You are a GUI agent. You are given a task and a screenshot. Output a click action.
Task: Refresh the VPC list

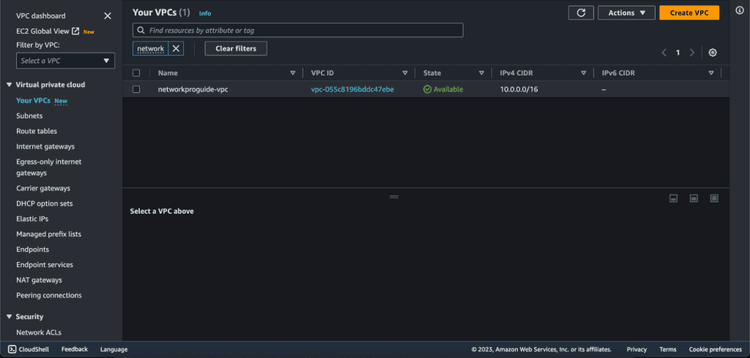coord(581,13)
